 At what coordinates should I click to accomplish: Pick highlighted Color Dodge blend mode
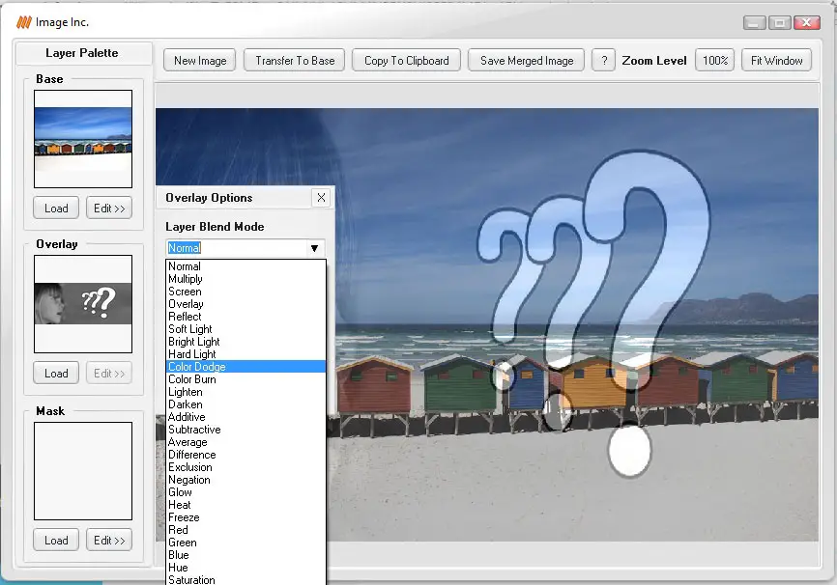[245, 367]
